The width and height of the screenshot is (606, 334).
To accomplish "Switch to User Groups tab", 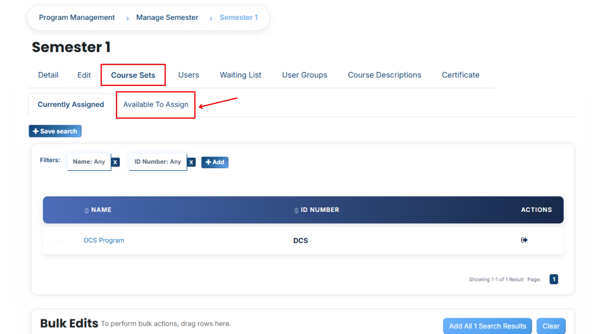I will point(305,75).
